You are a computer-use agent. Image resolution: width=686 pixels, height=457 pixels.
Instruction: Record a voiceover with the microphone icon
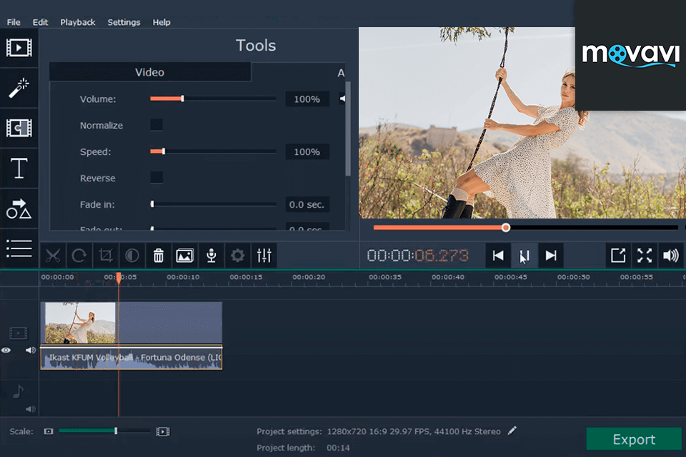(211, 255)
